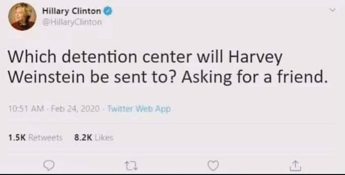Click the Likes label text
Screen dimensions: 345x175
coord(104,138)
